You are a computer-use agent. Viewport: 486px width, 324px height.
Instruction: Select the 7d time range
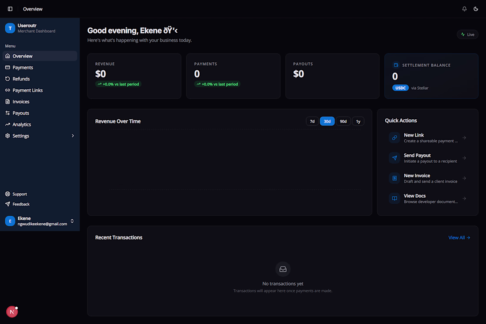point(312,121)
